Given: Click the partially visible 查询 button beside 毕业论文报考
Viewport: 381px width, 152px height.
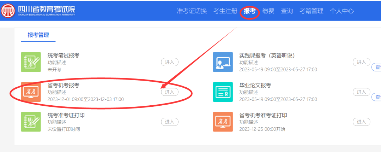Looking at the screenshot, I should [x=376, y=97].
